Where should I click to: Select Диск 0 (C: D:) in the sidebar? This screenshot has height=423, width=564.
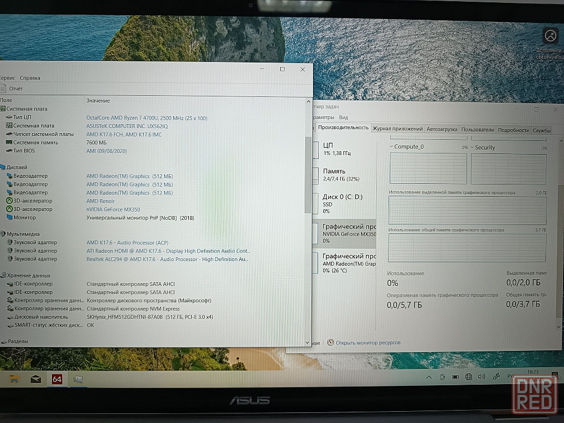pyautogui.click(x=344, y=204)
